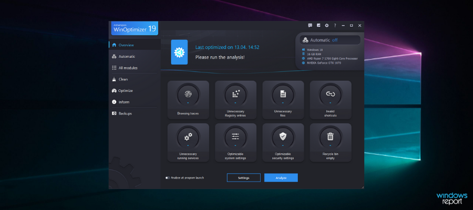This screenshot has width=473, height=210.
Task: Open settings via the title bar gear icon
Action: coord(327,26)
